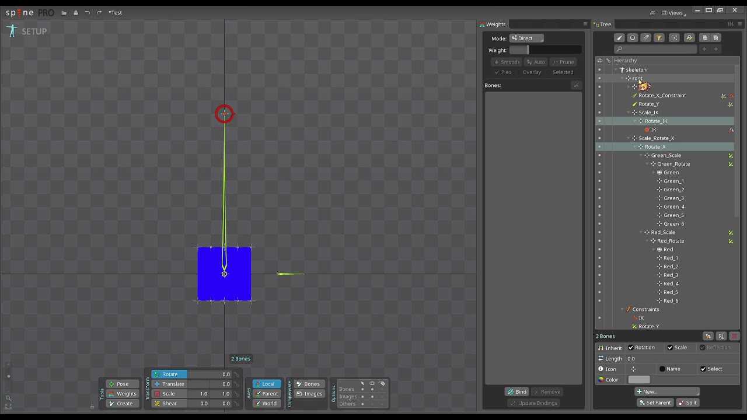747x420 pixels.
Task: Click the Split button
Action: 687,403
